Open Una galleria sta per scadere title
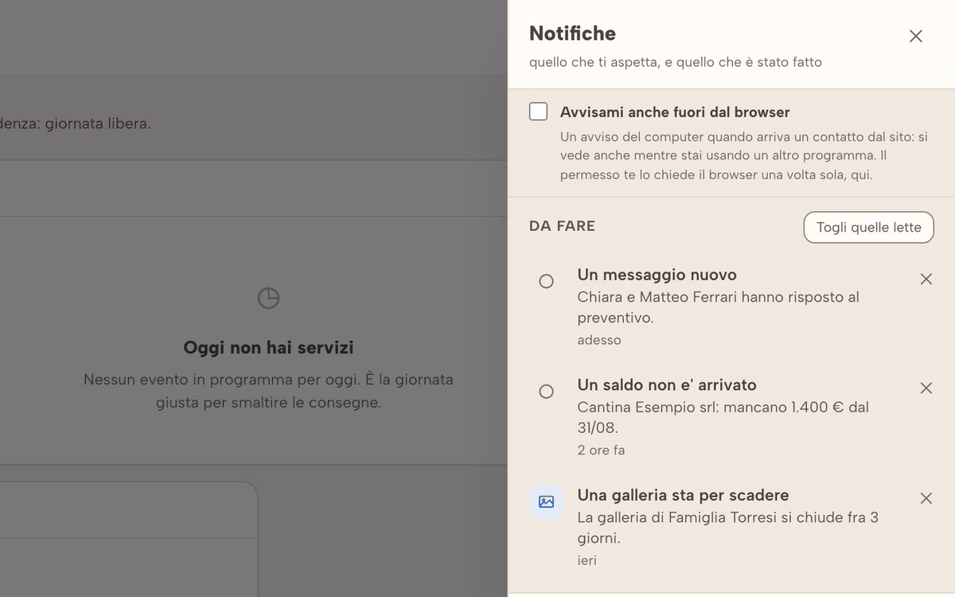The width and height of the screenshot is (955, 597). tap(683, 494)
